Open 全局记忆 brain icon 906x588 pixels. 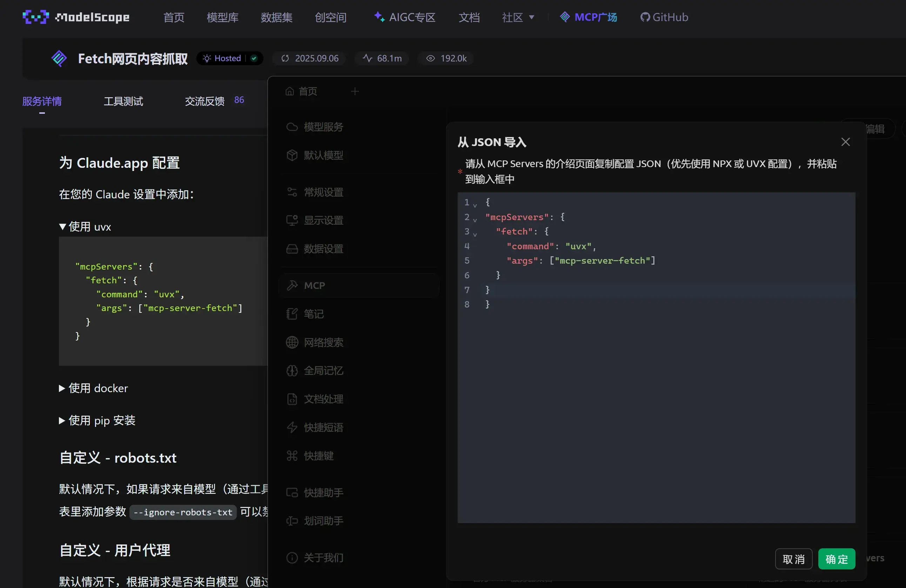pyautogui.click(x=292, y=370)
